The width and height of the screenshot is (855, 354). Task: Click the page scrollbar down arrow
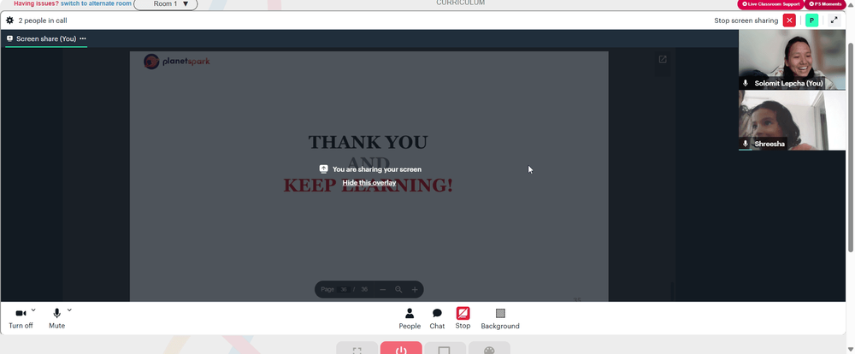coord(851,349)
